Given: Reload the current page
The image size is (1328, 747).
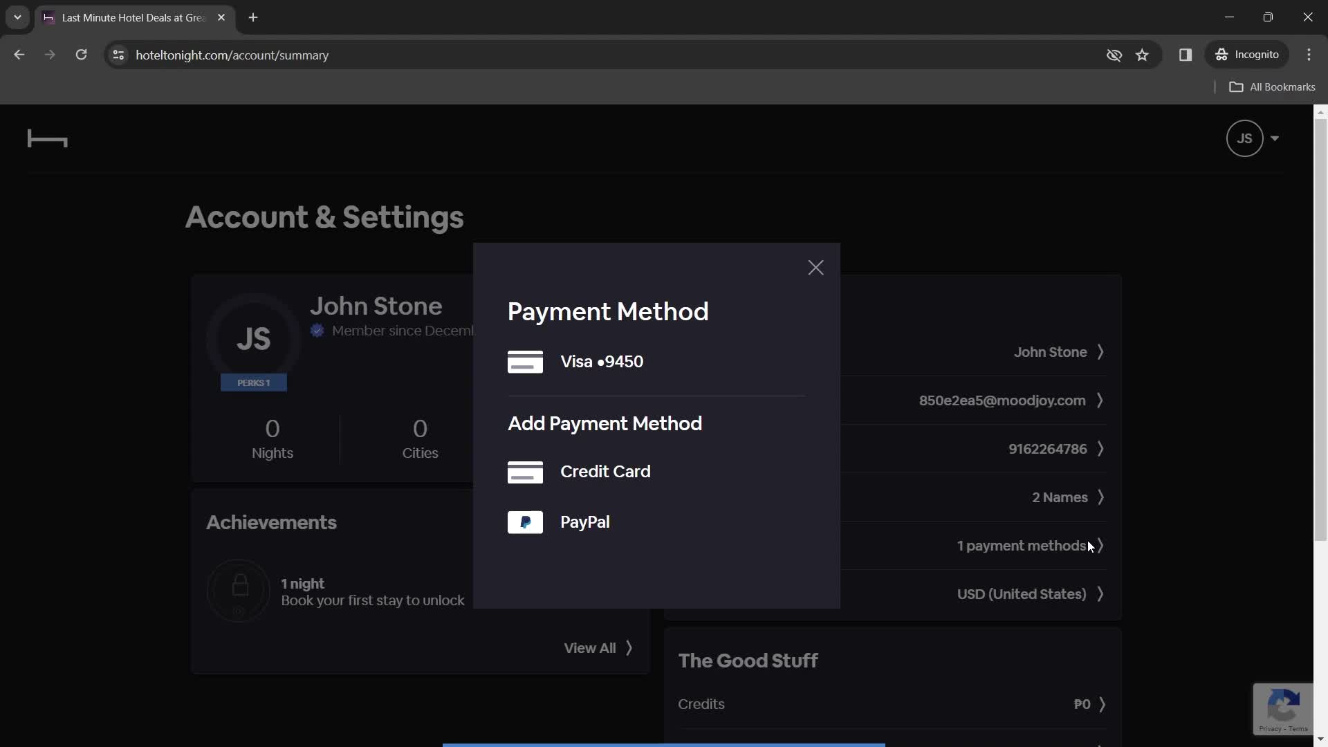Looking at the screenshot, I should pyautogui.click(x=81, y=55).
